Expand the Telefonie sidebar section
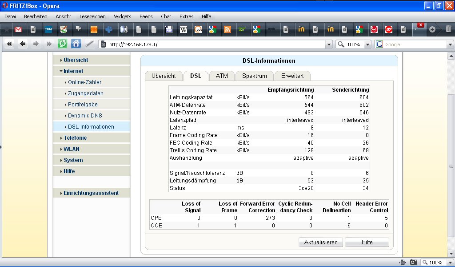Viewport: 455px width, 267px height. 75,138
